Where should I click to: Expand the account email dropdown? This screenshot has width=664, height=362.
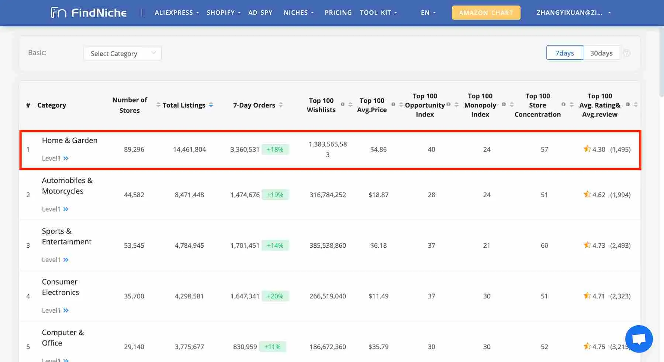[x=573, y=13]
